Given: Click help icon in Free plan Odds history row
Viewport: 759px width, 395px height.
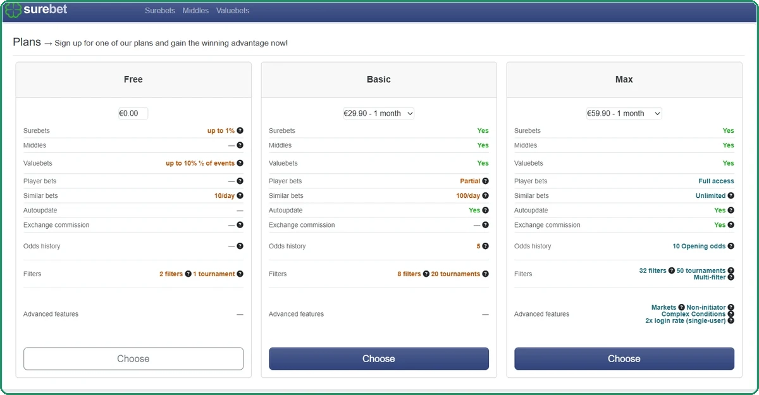Looking at the screenshot, I should point(240,246).
